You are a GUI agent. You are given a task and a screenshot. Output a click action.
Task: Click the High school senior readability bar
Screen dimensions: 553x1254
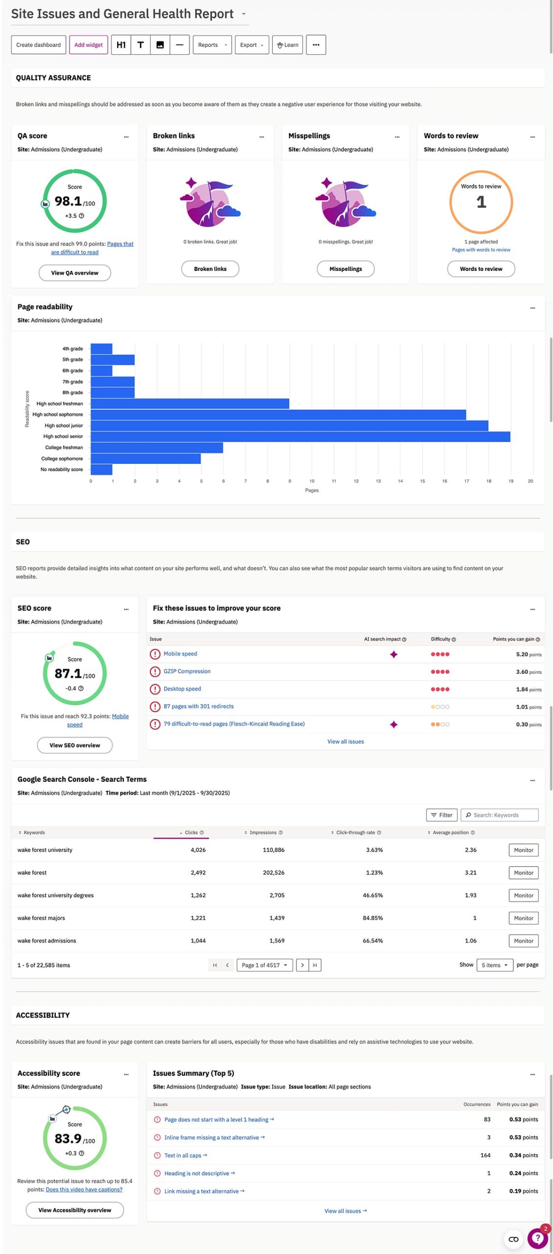point(300,436)
